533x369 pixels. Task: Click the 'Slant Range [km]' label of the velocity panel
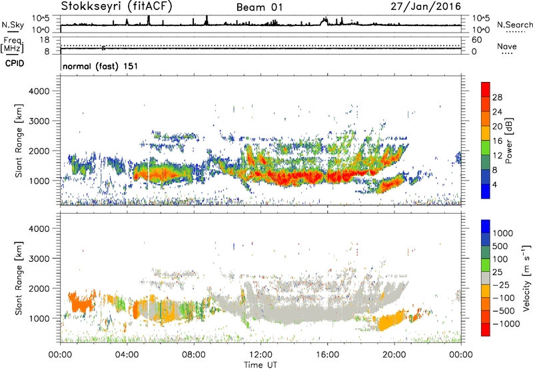(x=19, y=278)
